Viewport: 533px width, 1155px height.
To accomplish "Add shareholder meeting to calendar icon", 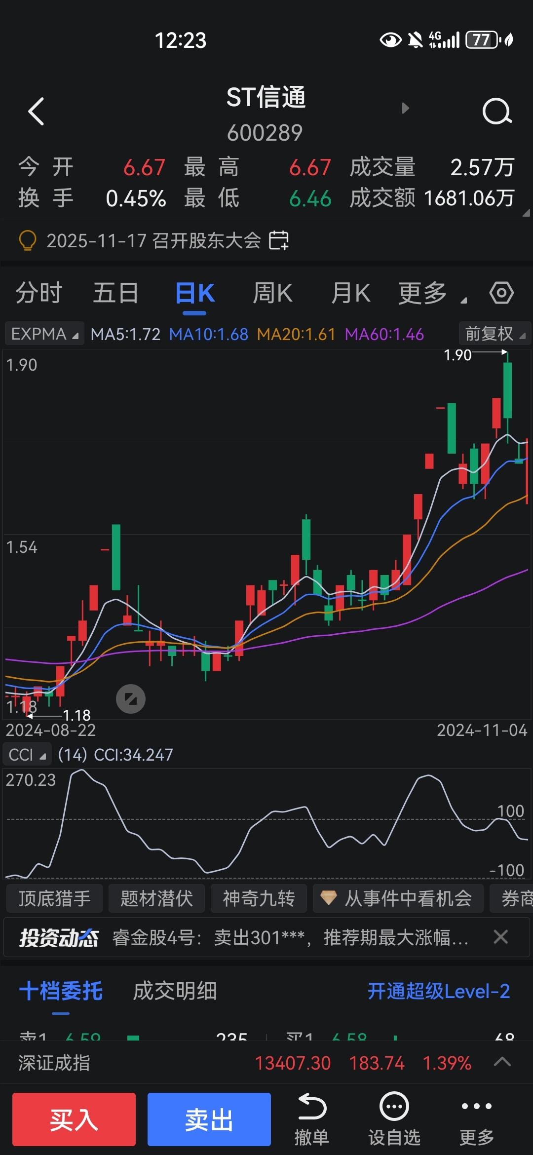I will tap(279, 240).
